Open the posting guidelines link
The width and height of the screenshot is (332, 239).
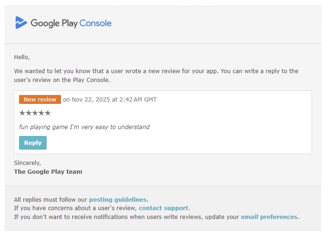pyautogui.click(x=117, y=200)
